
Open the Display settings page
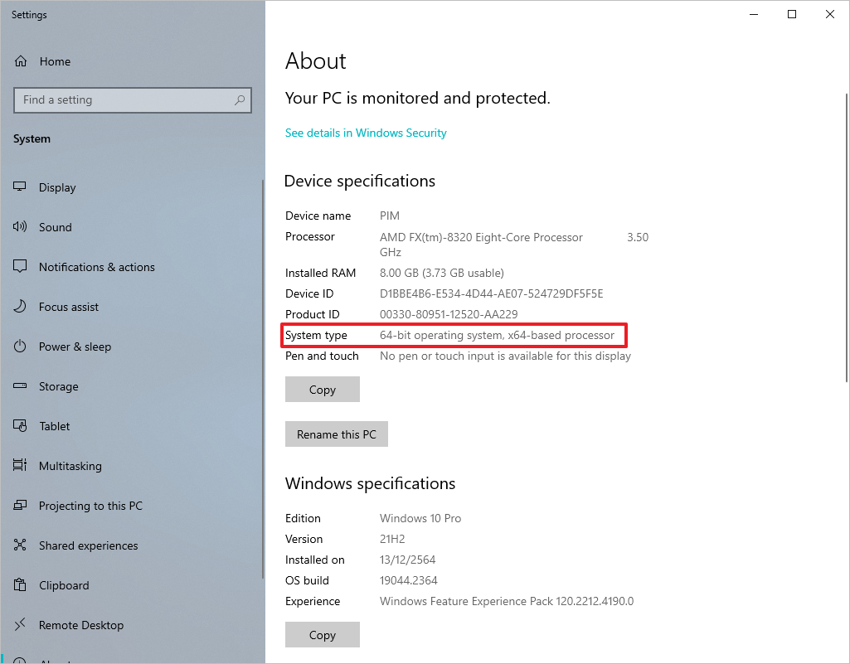click(x=131, y=187)
